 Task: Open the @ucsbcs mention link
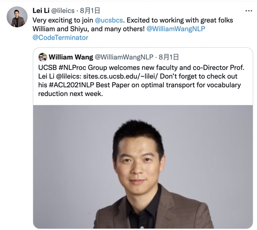pos(109,20)
